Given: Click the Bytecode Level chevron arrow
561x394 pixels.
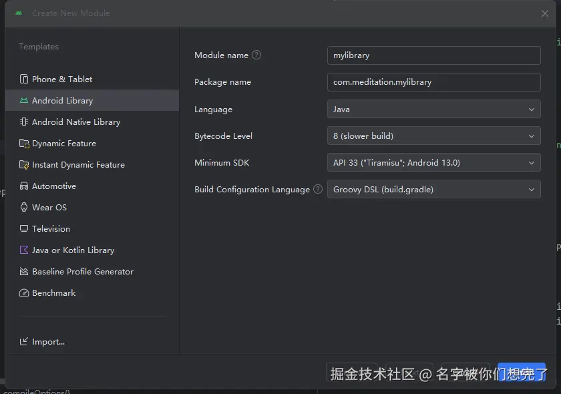Looking at the screenshot, I should 532,136.
